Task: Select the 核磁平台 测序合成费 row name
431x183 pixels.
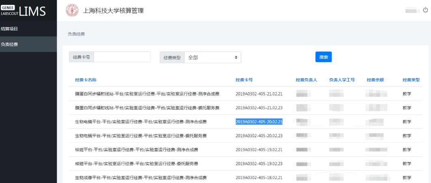Action: pos(136,150)
